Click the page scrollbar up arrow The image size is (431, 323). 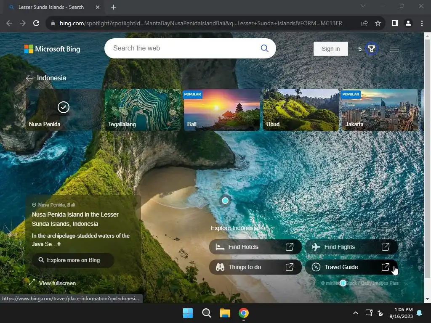pyautogui.click(x=427, y=36)
